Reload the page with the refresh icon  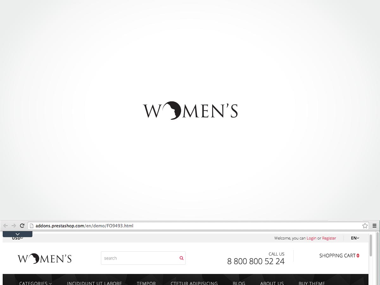(22, 226)
